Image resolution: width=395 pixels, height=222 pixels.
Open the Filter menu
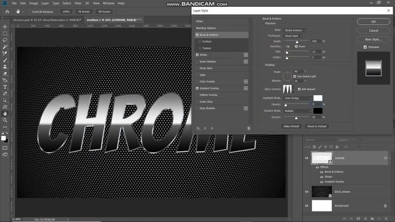point(78,3)
